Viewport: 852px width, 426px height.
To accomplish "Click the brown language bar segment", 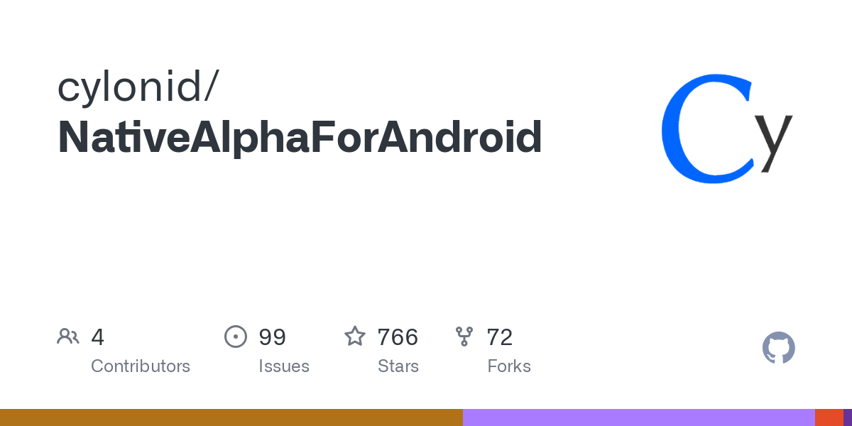I will point(231,417).
